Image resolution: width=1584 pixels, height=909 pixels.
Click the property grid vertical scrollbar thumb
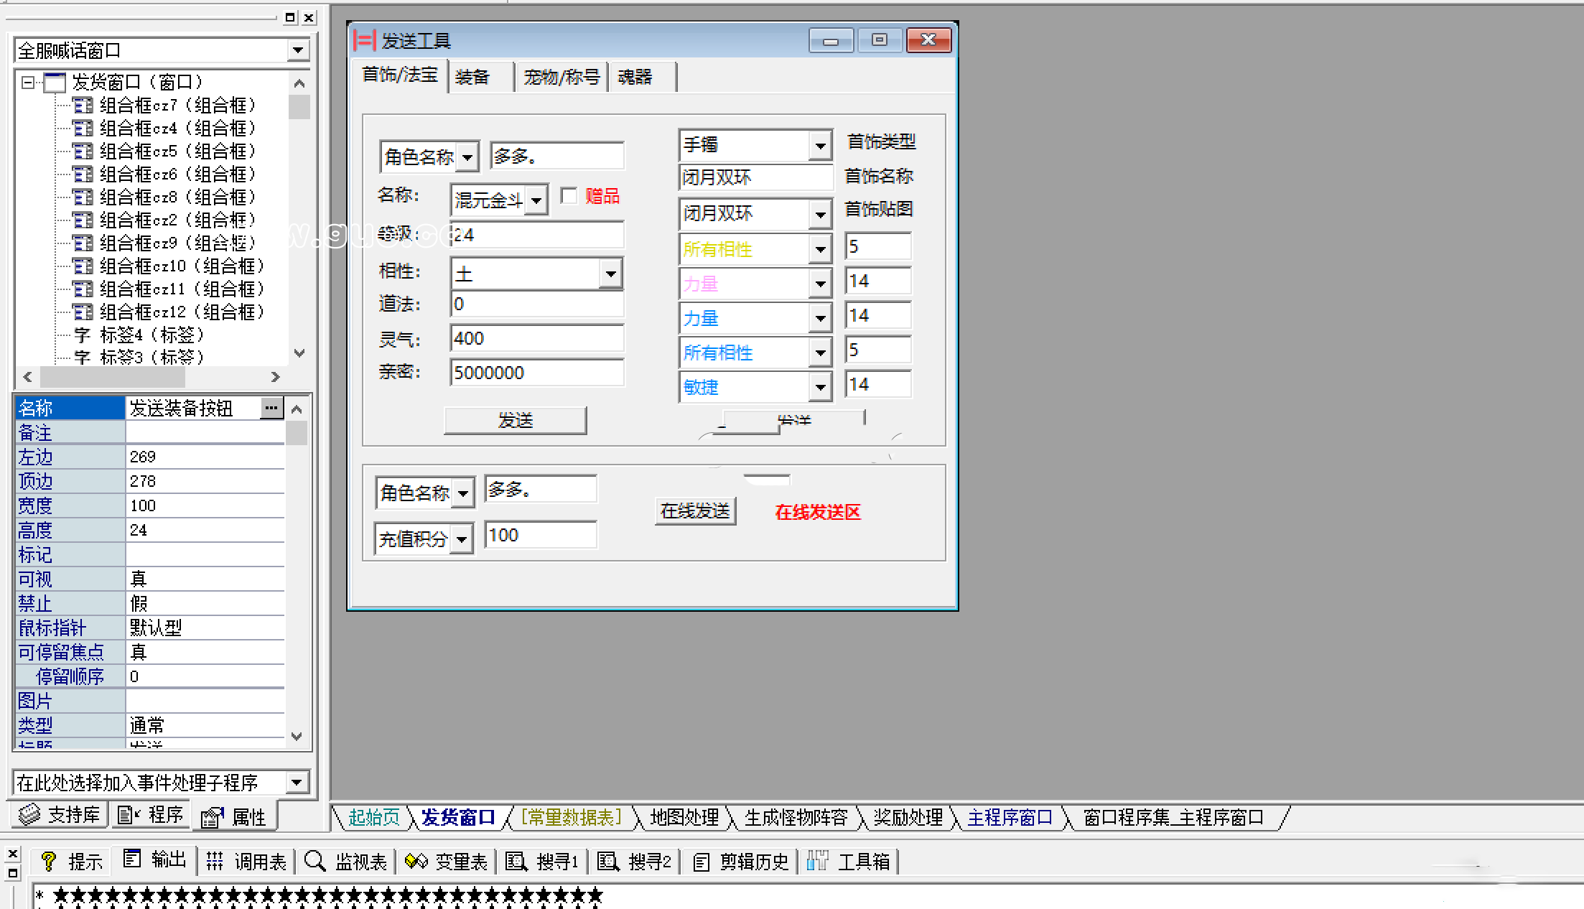coord(297,433)
